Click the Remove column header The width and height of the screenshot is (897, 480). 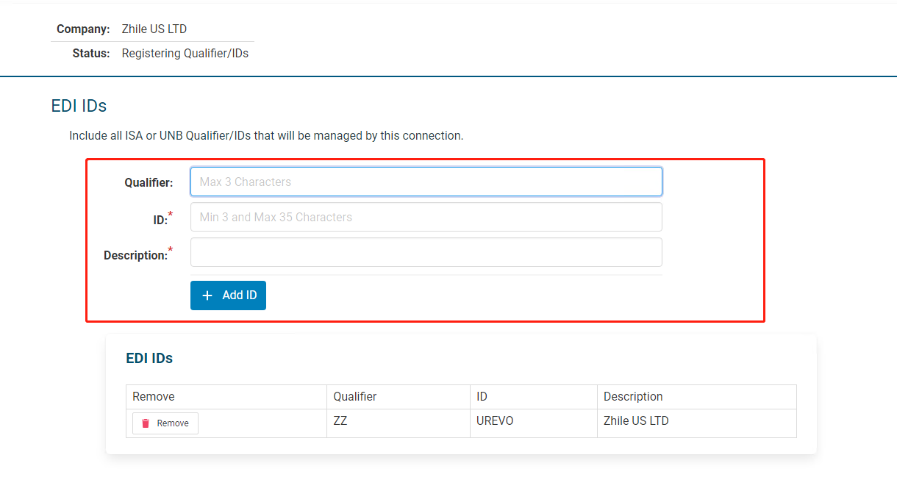154,396
